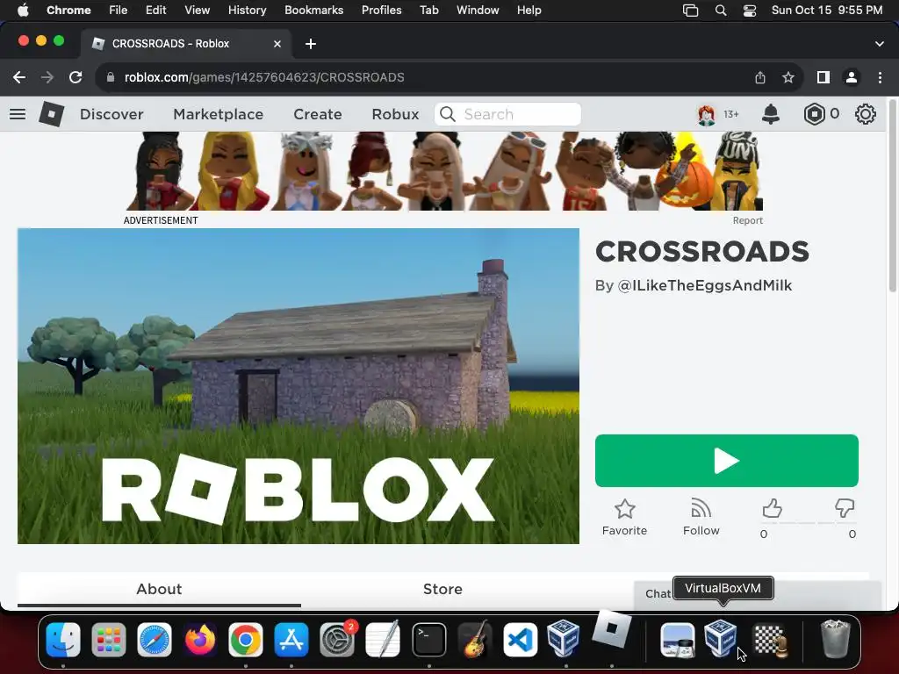Screen dimensions: 899x674
Task: Open the notifications bell
Action: 770,114
